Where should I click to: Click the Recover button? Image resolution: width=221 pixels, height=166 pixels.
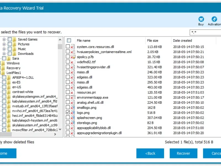(x=183, y=153)
